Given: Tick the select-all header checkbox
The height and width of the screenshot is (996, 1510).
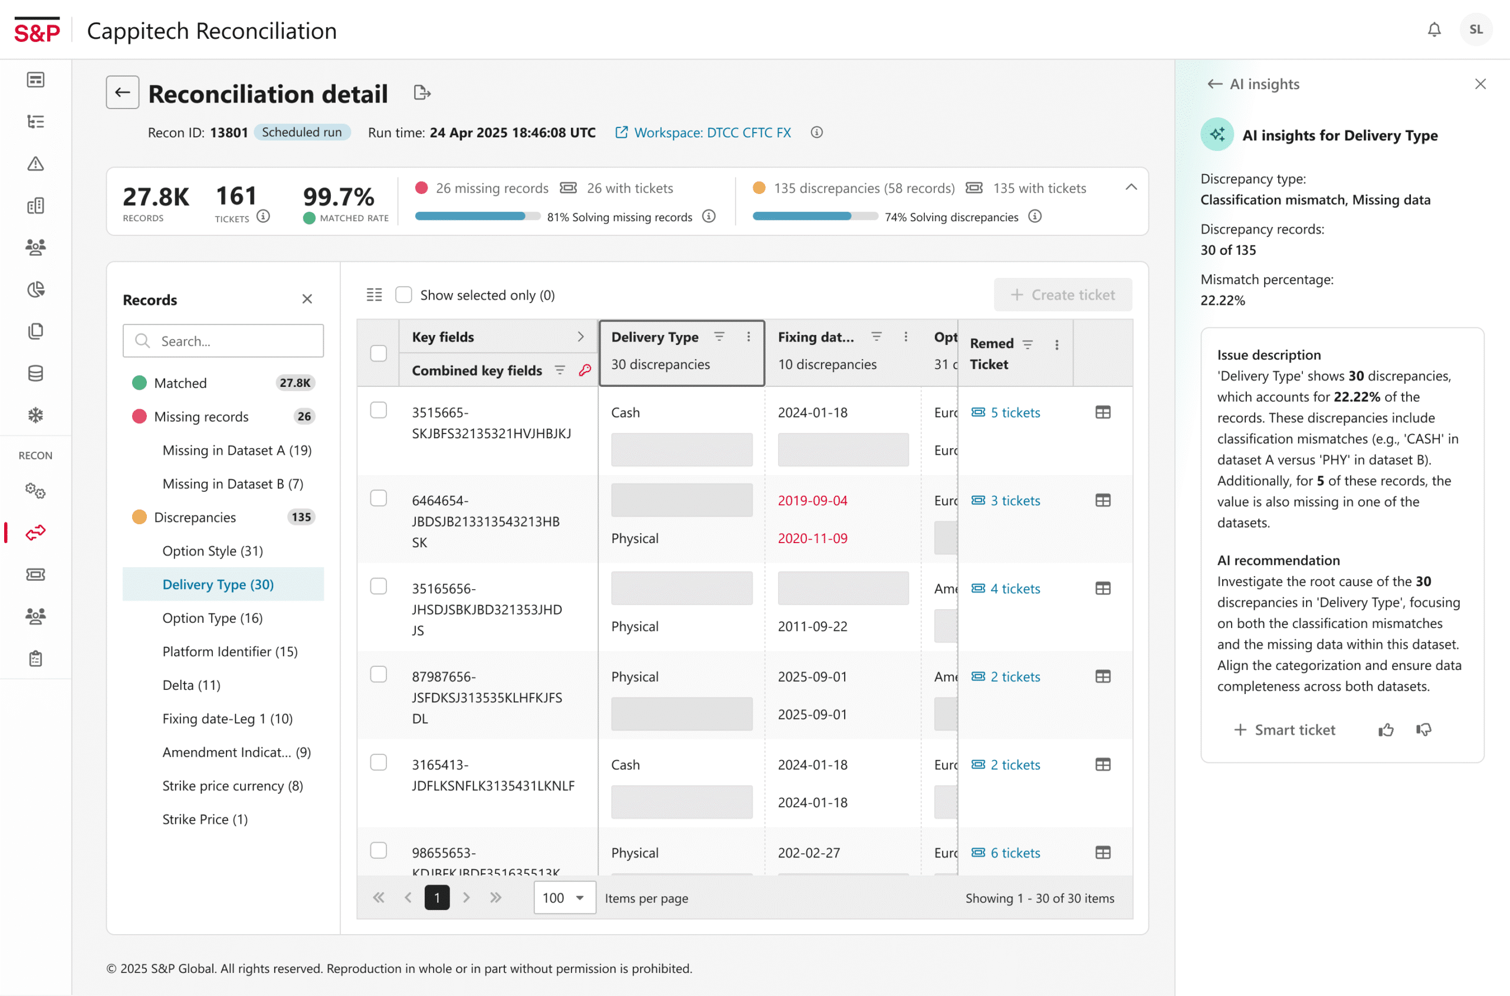Looking at the screenshot, I should pyautogui.click(x=379, y=353).
